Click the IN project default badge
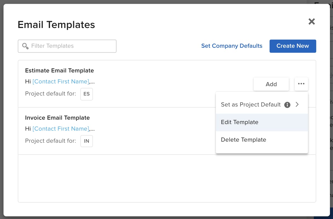Image resolution: width=333 pixels, height=219 pixels. coord(86,141)
